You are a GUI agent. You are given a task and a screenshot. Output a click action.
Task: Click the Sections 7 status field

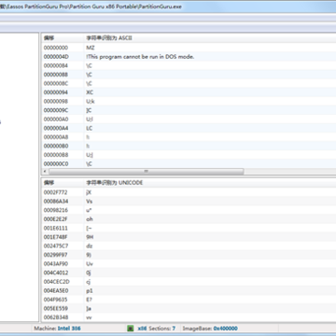point(162,329)
